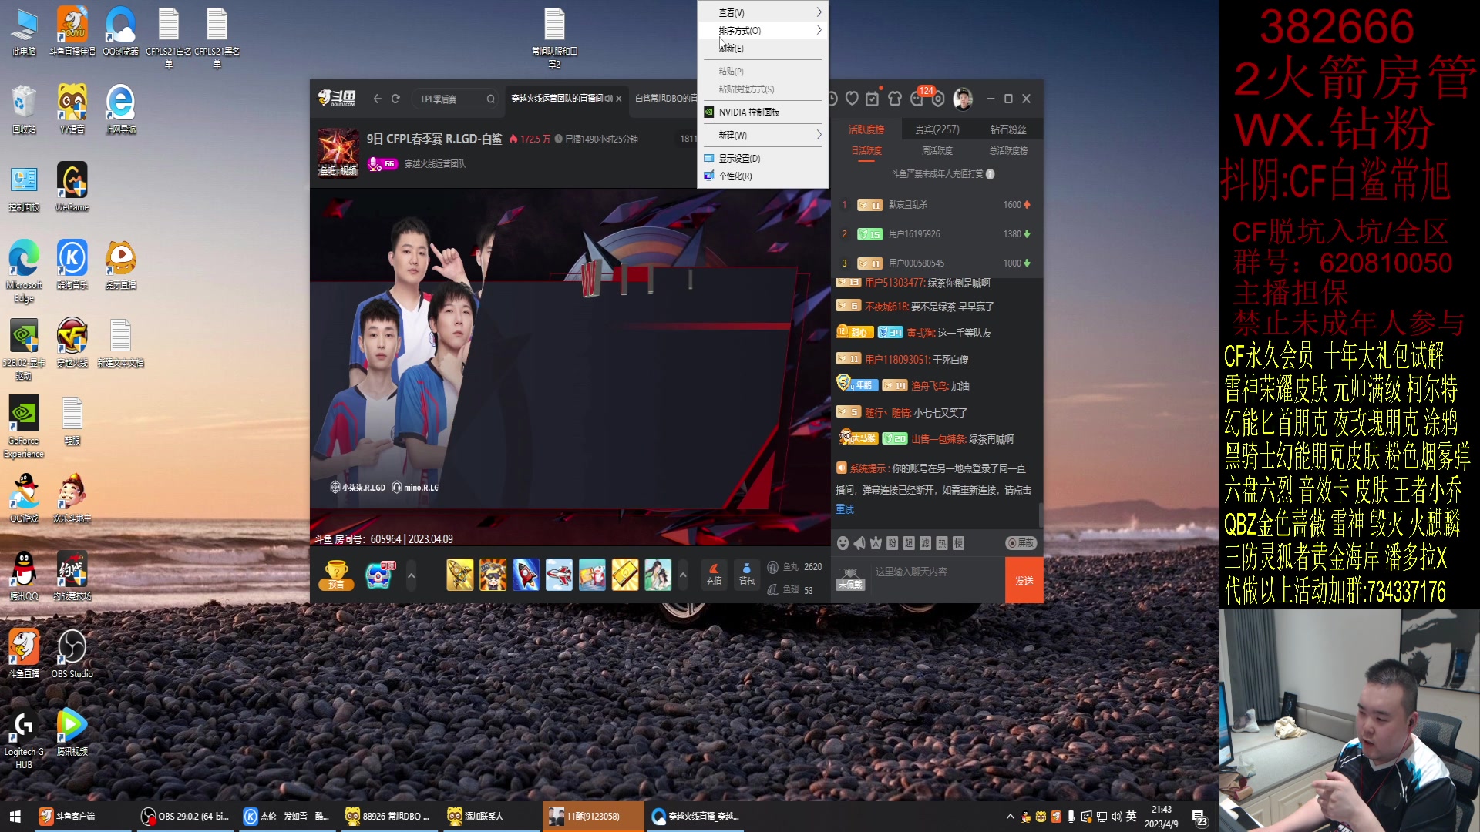Click the orange 发送 send button
The height and width of the screenshot is (832, 1480).
pyautogui.click(x=1024, y=580)
